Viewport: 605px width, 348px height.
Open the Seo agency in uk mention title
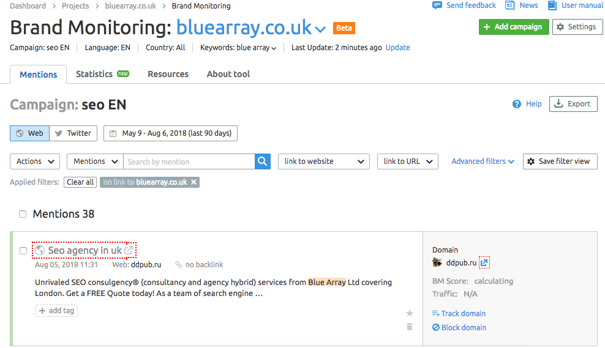(85, 251)
